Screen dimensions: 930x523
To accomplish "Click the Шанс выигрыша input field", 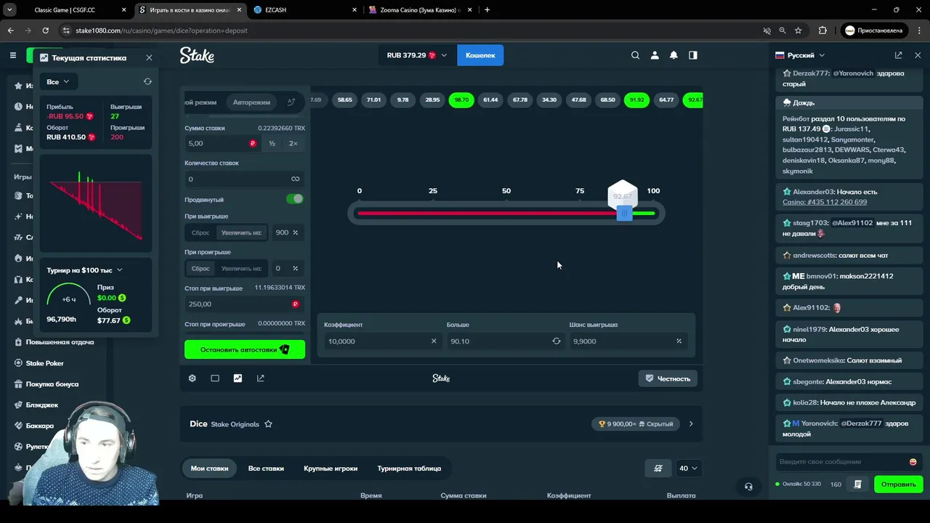I will click(x=629, y=341).
